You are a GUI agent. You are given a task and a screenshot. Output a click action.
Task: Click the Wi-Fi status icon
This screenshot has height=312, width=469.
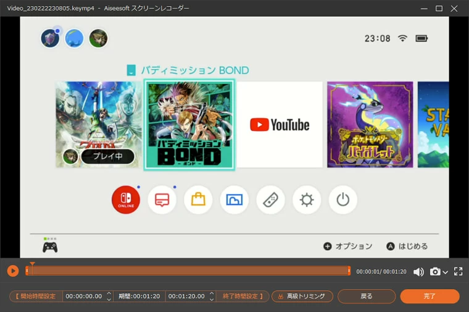pos(402,38)
